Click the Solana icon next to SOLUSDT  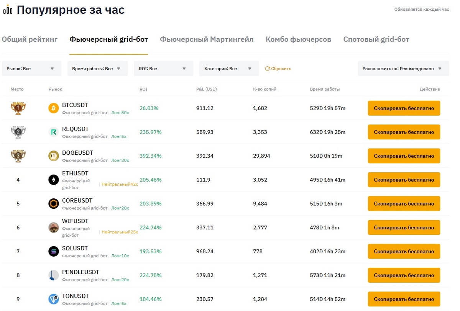(53, 251)
